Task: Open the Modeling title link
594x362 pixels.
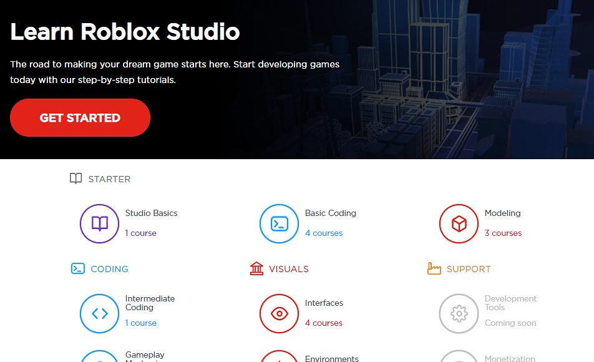Action: point(502,213)
